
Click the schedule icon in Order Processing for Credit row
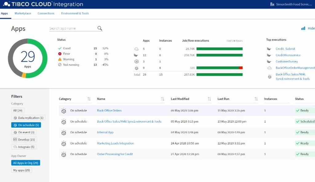(x=64, y=154)
